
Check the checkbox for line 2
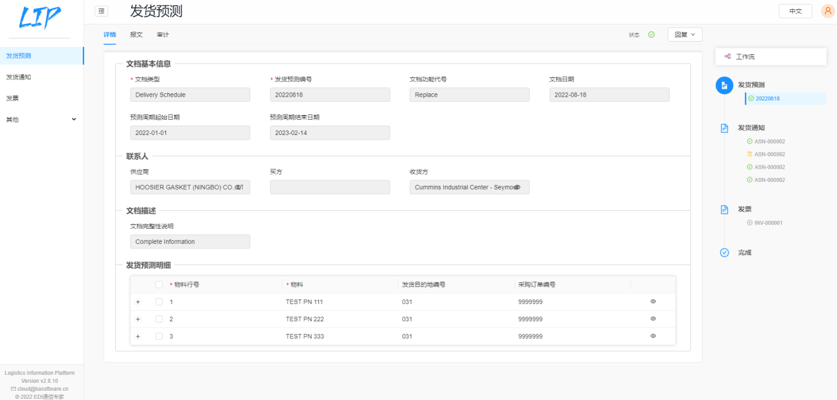point(159,319)
